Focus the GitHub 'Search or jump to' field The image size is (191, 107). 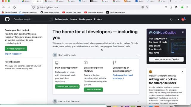click(x=32, y=19)
